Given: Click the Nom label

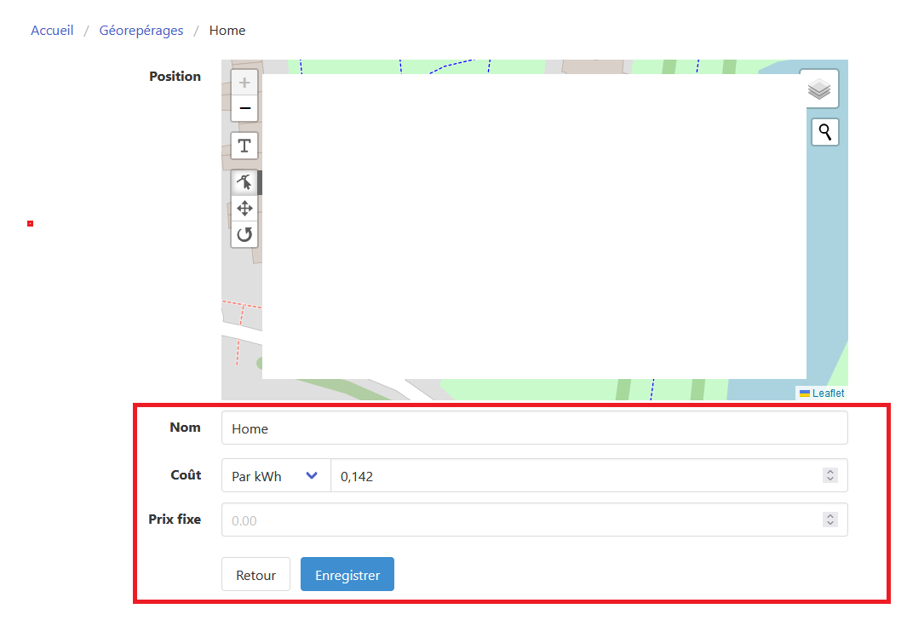Looking at the screenshot, I should [x=185, y=427].
